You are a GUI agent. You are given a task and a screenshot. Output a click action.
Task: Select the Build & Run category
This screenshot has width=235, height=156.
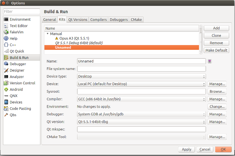click(22, 58)
